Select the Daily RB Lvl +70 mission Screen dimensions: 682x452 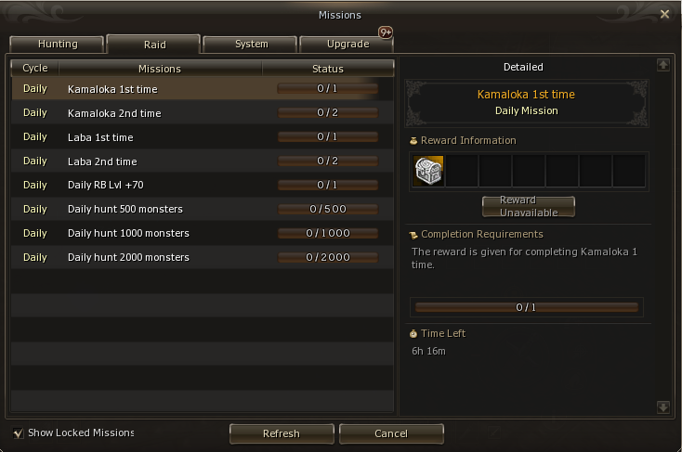click(203, 185)
